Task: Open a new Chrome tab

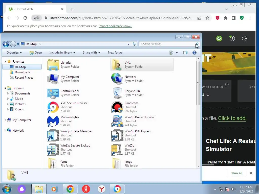Action: pos(72,9)
